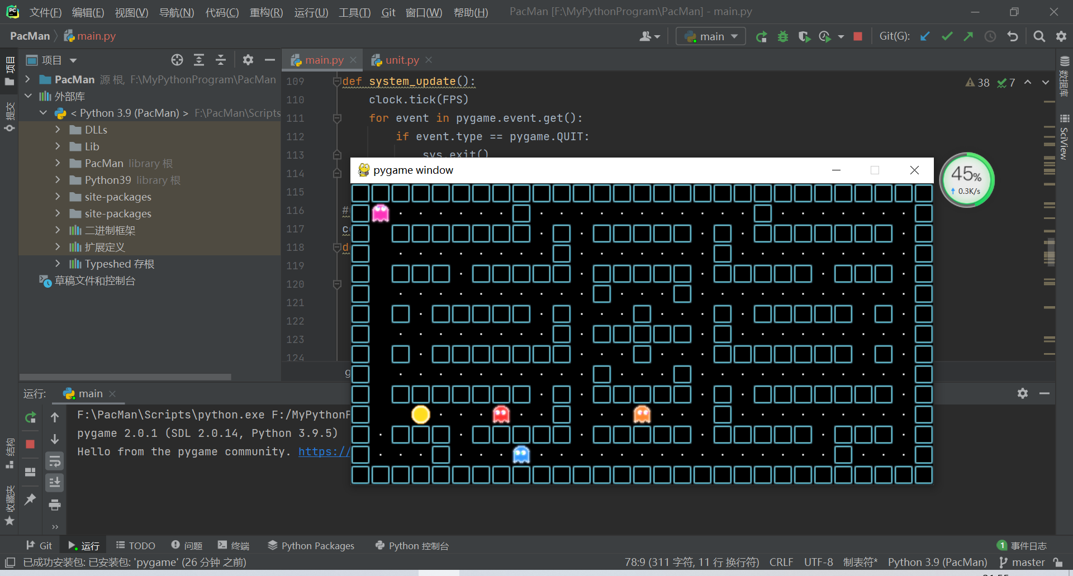Locate the opened file in project tree

pos(177,60)
